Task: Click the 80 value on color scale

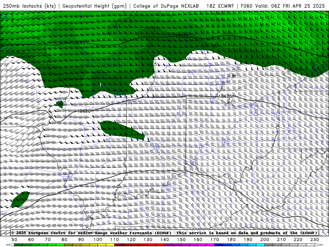Action: pyautogui.click(x=65, y=240)
